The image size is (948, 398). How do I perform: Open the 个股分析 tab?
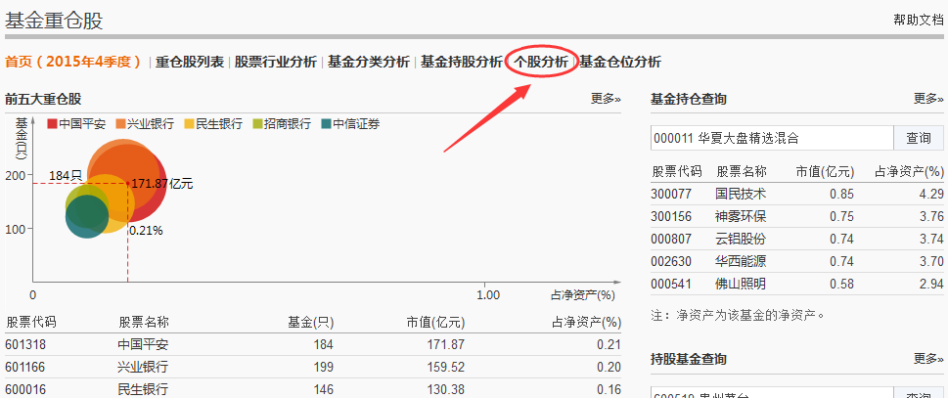541,62
